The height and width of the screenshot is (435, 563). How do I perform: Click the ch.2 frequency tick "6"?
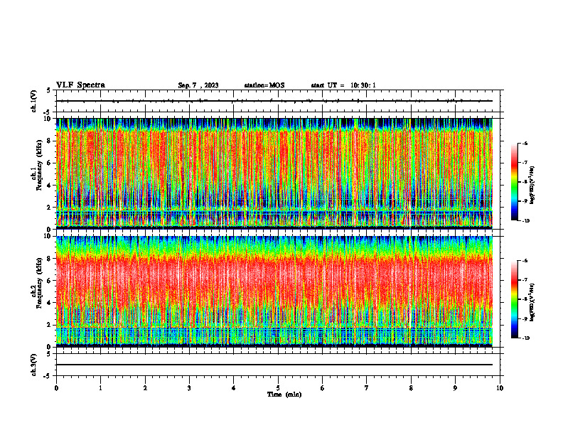point(50,281)
